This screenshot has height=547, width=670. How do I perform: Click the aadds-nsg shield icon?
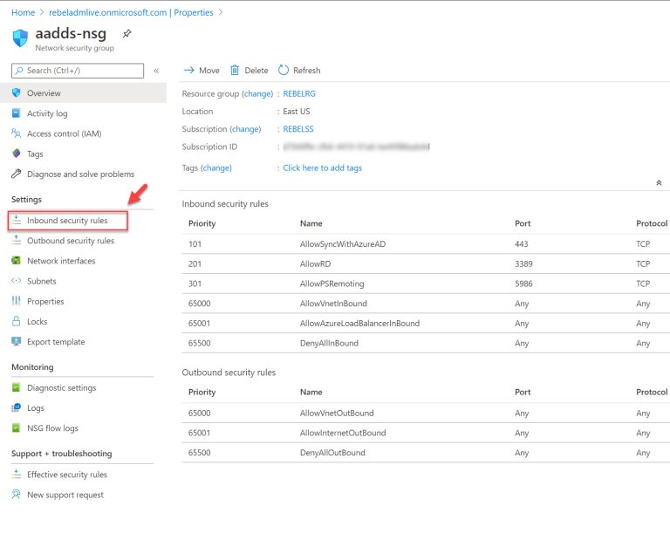(20, 38)
